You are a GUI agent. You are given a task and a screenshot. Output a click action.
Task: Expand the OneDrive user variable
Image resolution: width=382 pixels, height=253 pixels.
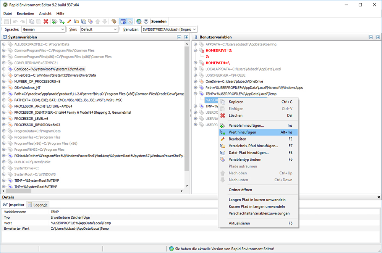195,81
